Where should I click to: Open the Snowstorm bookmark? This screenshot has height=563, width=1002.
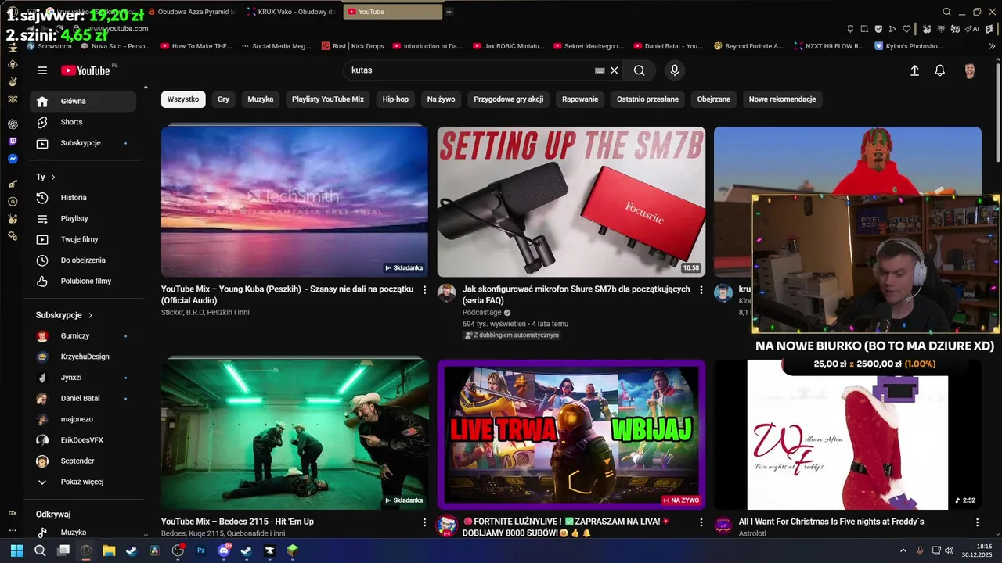49,46
